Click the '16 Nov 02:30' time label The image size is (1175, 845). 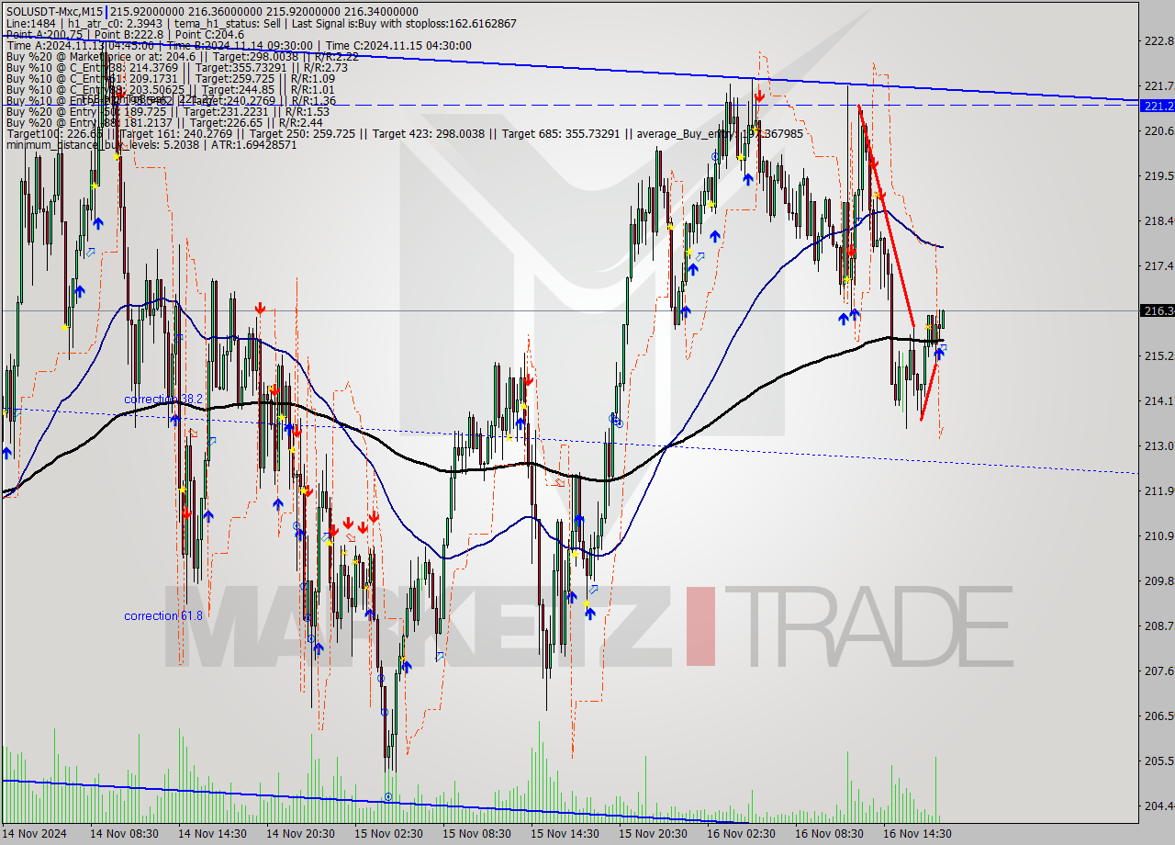[741, 833]
